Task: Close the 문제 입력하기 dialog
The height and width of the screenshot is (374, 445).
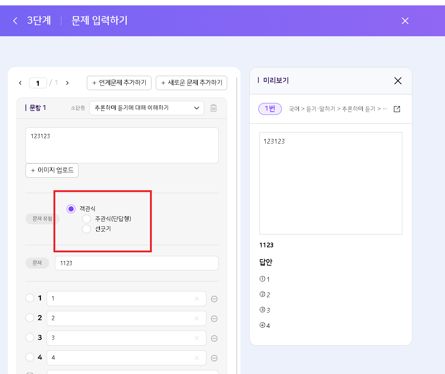Action: (x=405, y=21)
